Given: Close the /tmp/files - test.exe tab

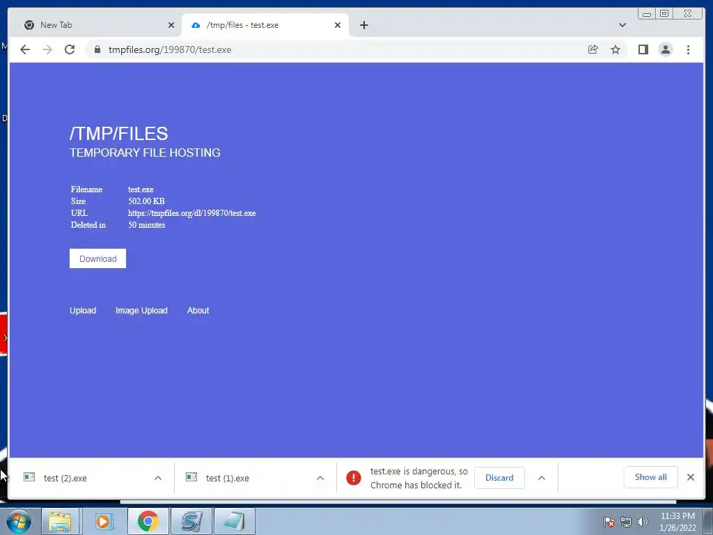Looking at the screenshot, I should [x=338, y=25].
